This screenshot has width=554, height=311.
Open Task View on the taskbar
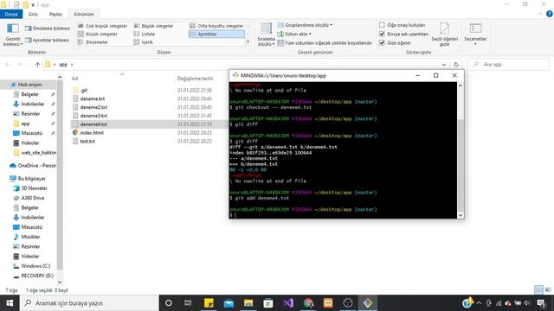[x=188, y=303]
